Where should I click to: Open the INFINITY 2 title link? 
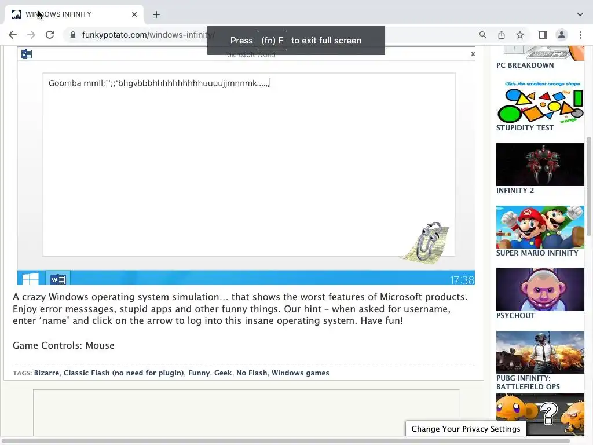[515, 190]
